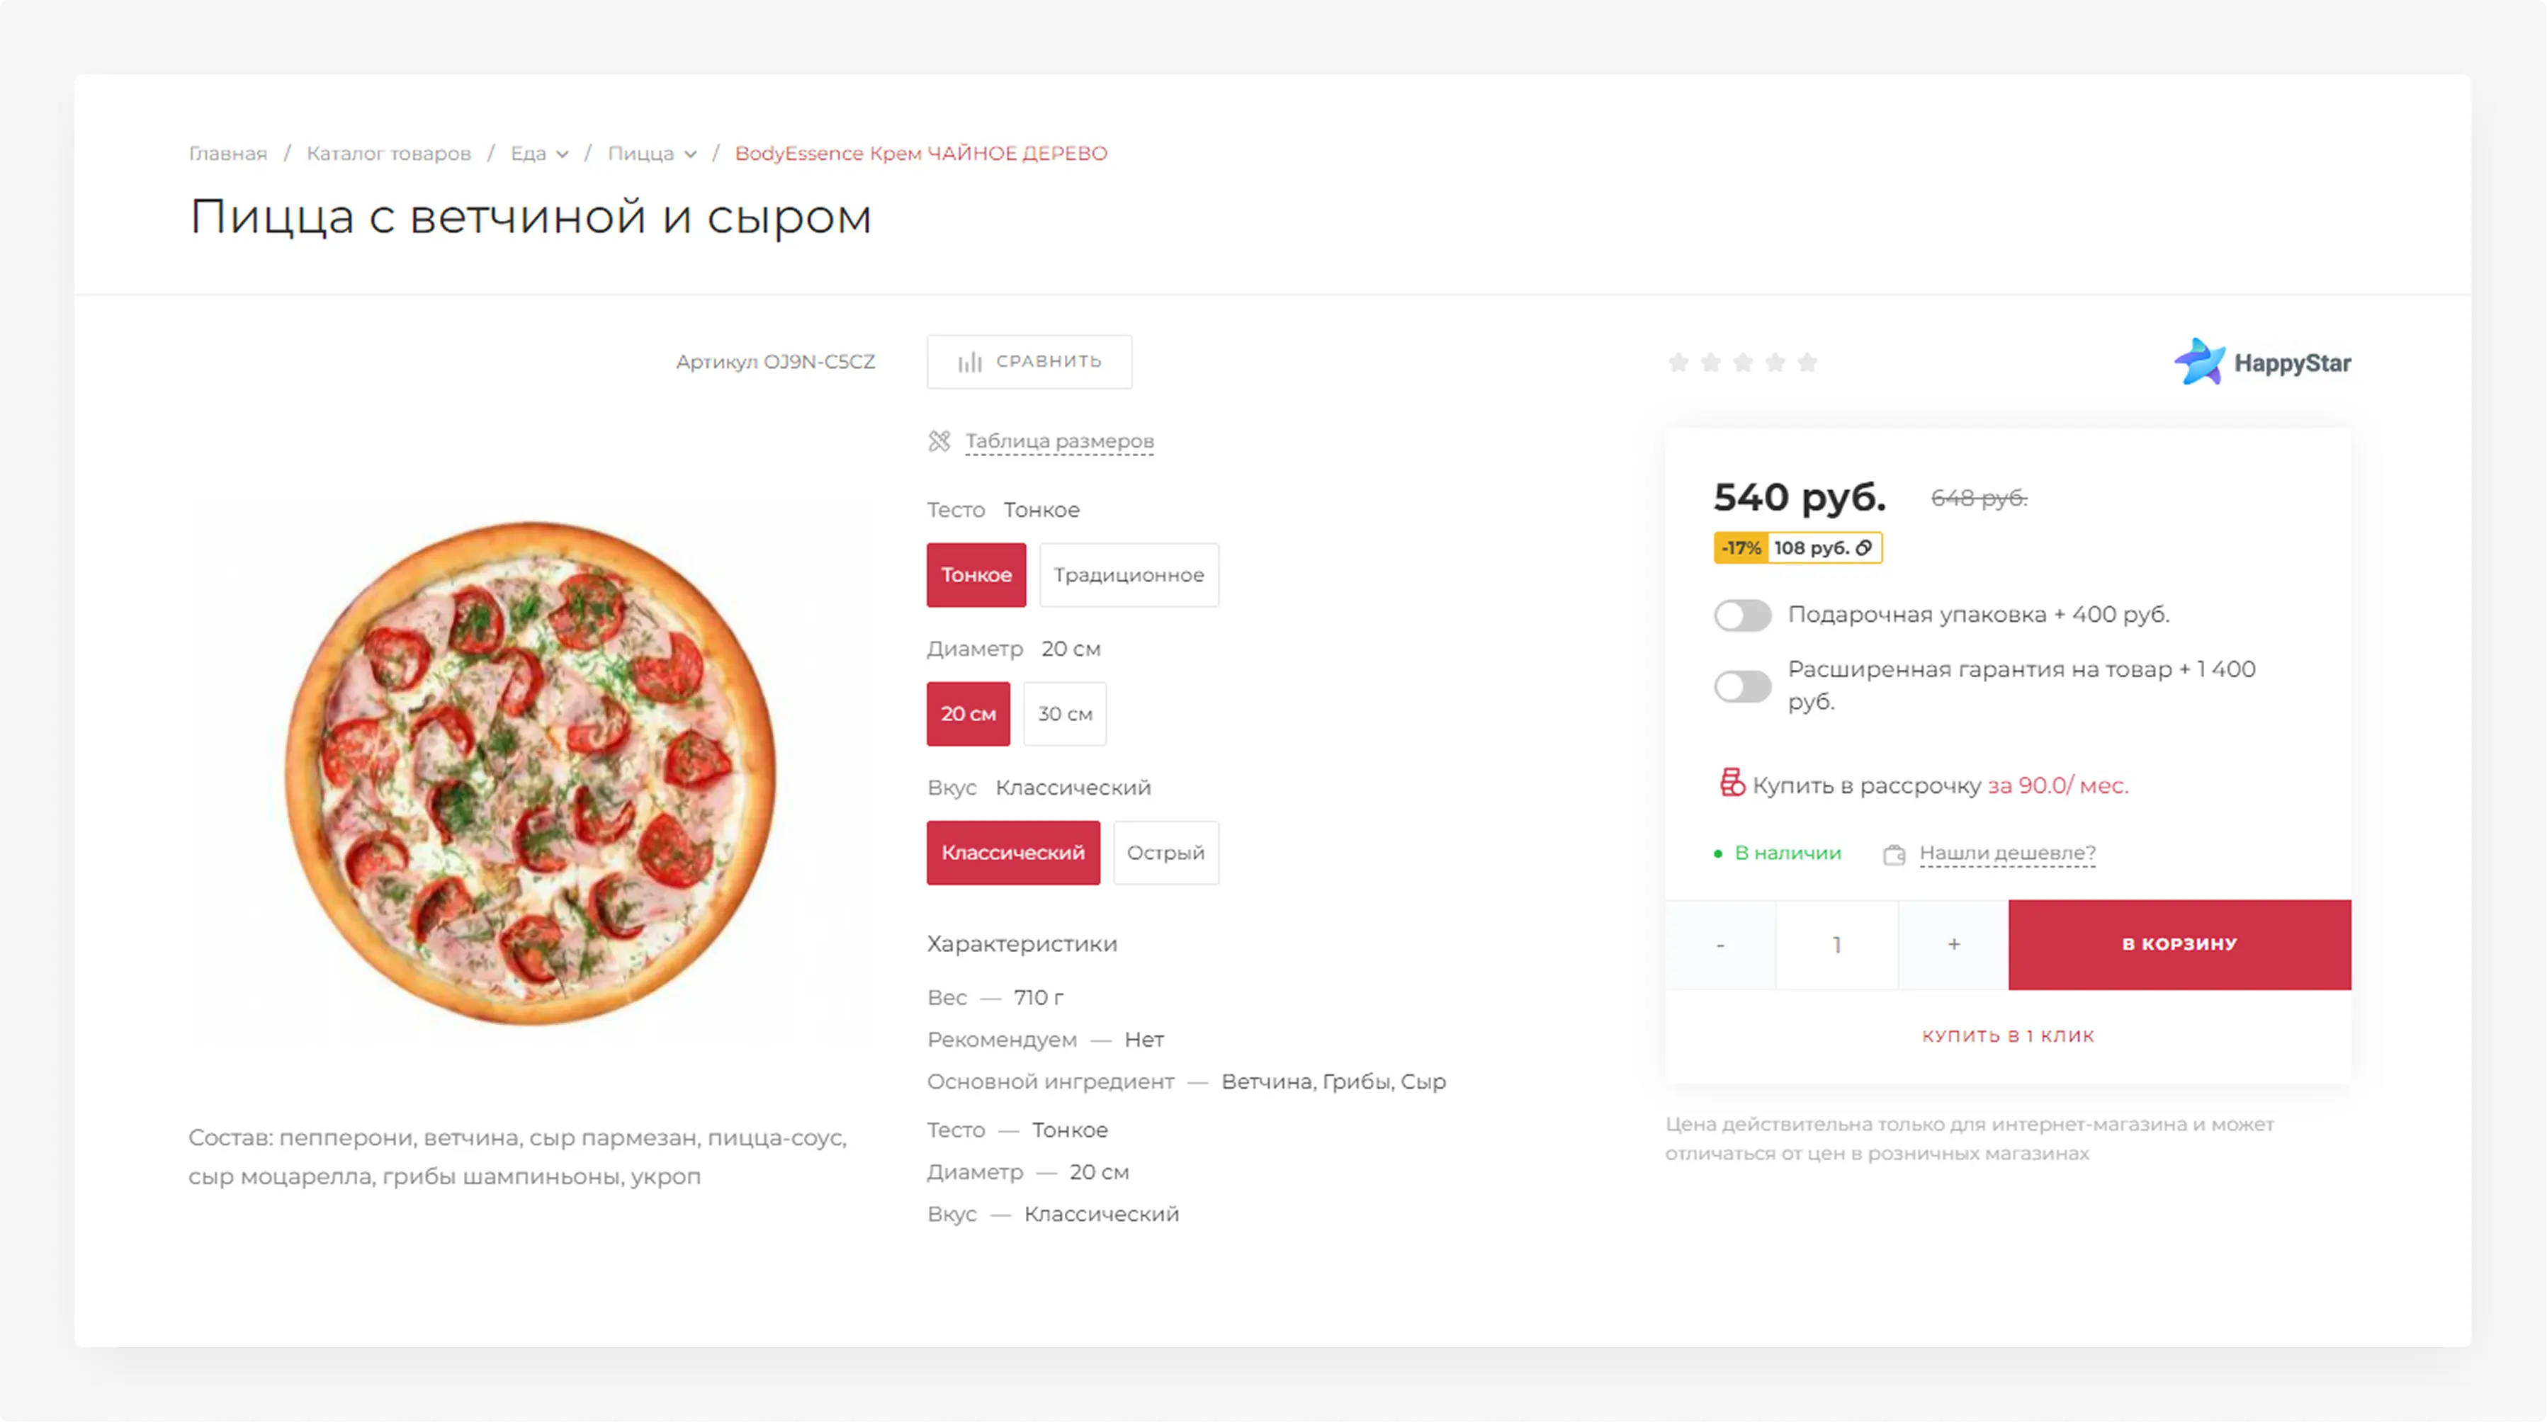Click the installment purchase coins icon
Image resolution: width=2547 pixels, height=1425 pixels.
1732,783
